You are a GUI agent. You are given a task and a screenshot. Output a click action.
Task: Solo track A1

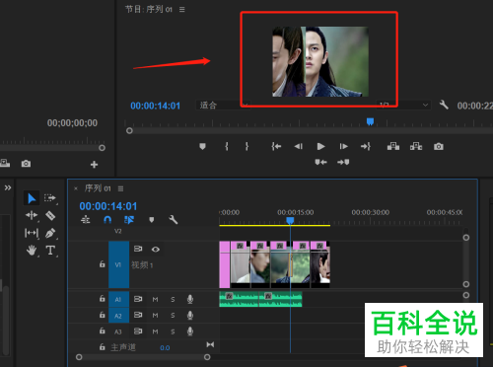click(x=173, y=299)
